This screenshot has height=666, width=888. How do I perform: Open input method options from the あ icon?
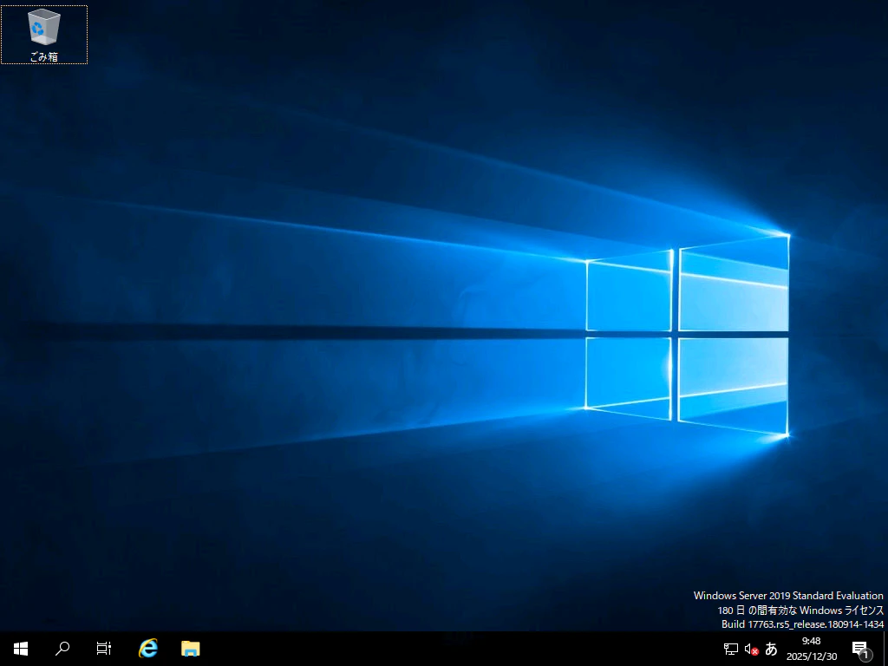[x=770, y=648]
